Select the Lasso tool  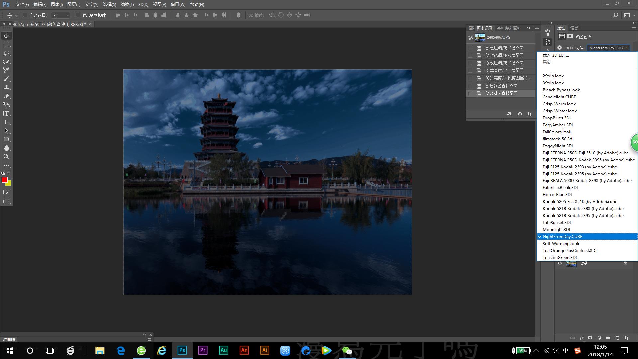(6, 53)
